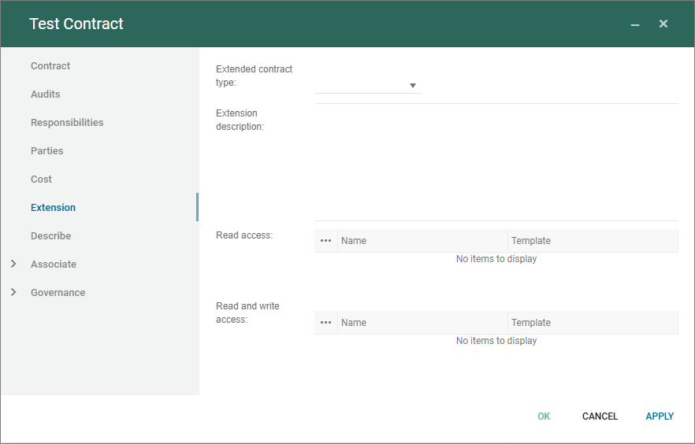This screenshot has height=444, width=695.
Task: Navigate to the Cost section
Action: (x=41, y=179)
